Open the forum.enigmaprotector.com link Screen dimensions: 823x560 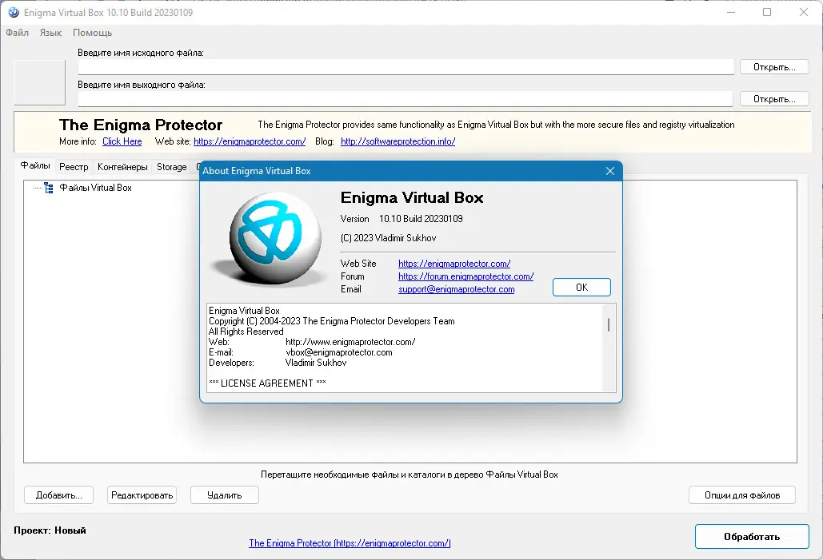(465, 276)
